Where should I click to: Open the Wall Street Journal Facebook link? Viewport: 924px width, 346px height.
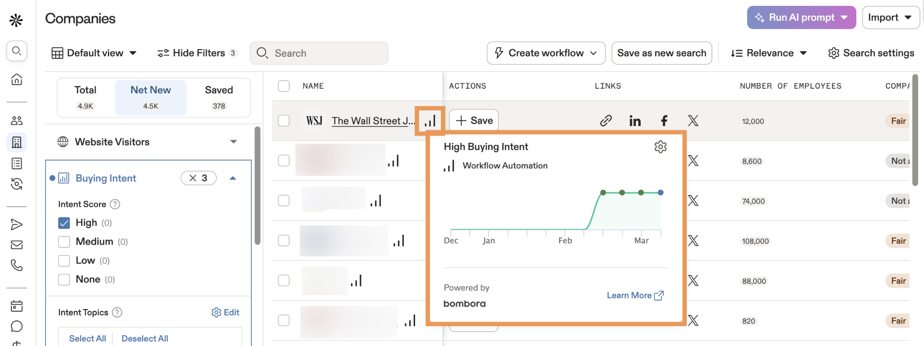coord(664,121)
